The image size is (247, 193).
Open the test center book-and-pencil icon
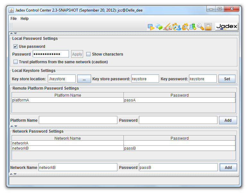point(167,27)
